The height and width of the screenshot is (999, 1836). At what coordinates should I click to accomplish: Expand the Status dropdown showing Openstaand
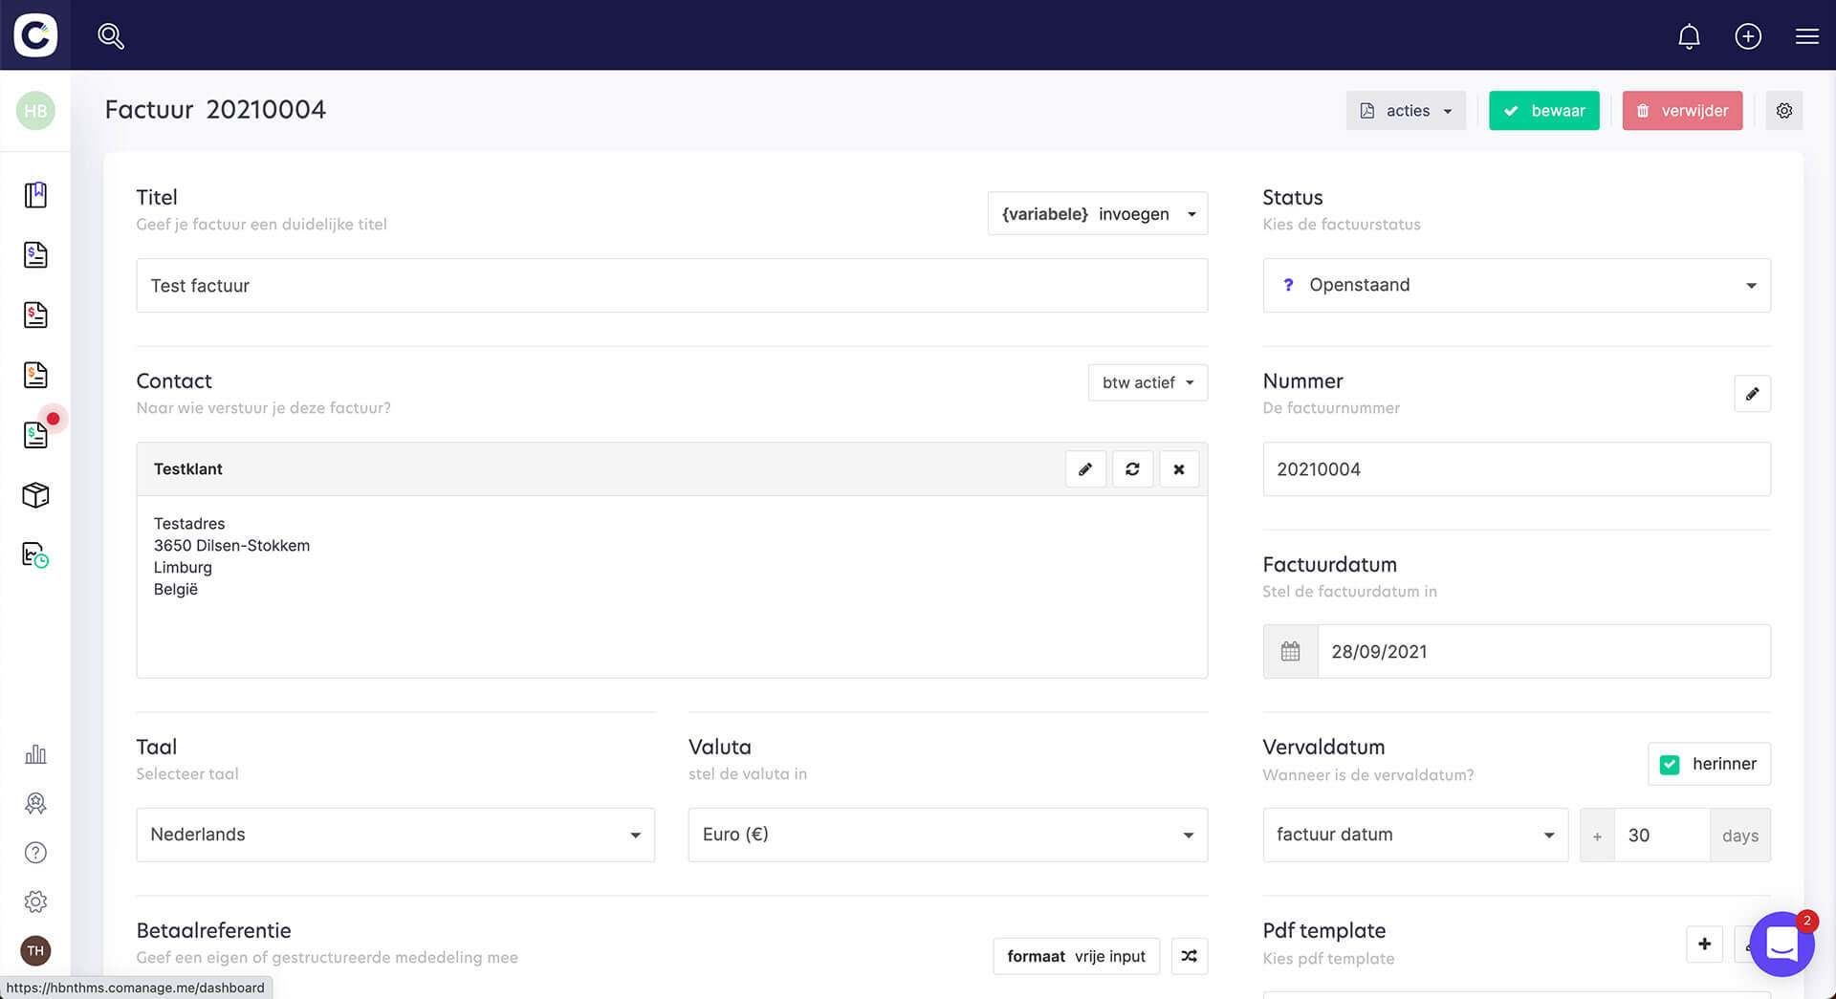click(1516, 285)
